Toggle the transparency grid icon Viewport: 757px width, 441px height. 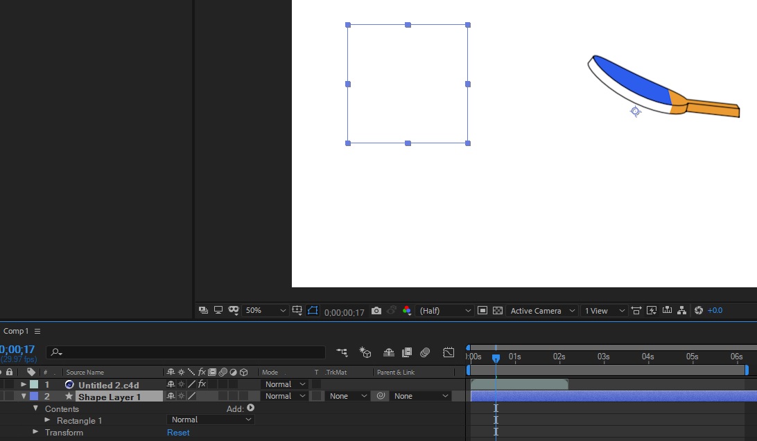point(498,310)
